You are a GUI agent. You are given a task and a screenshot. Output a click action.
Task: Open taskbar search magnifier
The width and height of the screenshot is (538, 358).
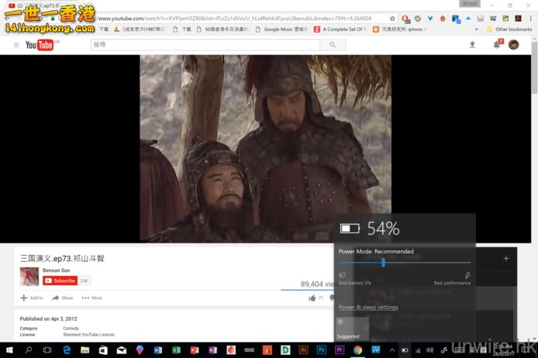pyautogui.click(x=29, y=350)
